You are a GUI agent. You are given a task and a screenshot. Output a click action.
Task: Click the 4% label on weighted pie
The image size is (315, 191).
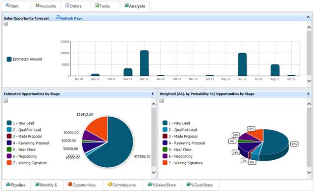232,141
